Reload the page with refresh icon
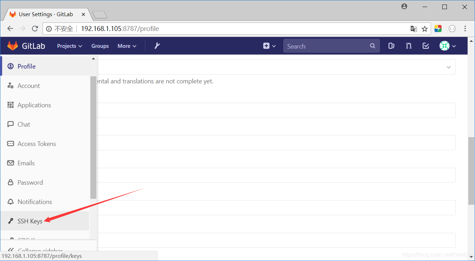 [35, 28]
